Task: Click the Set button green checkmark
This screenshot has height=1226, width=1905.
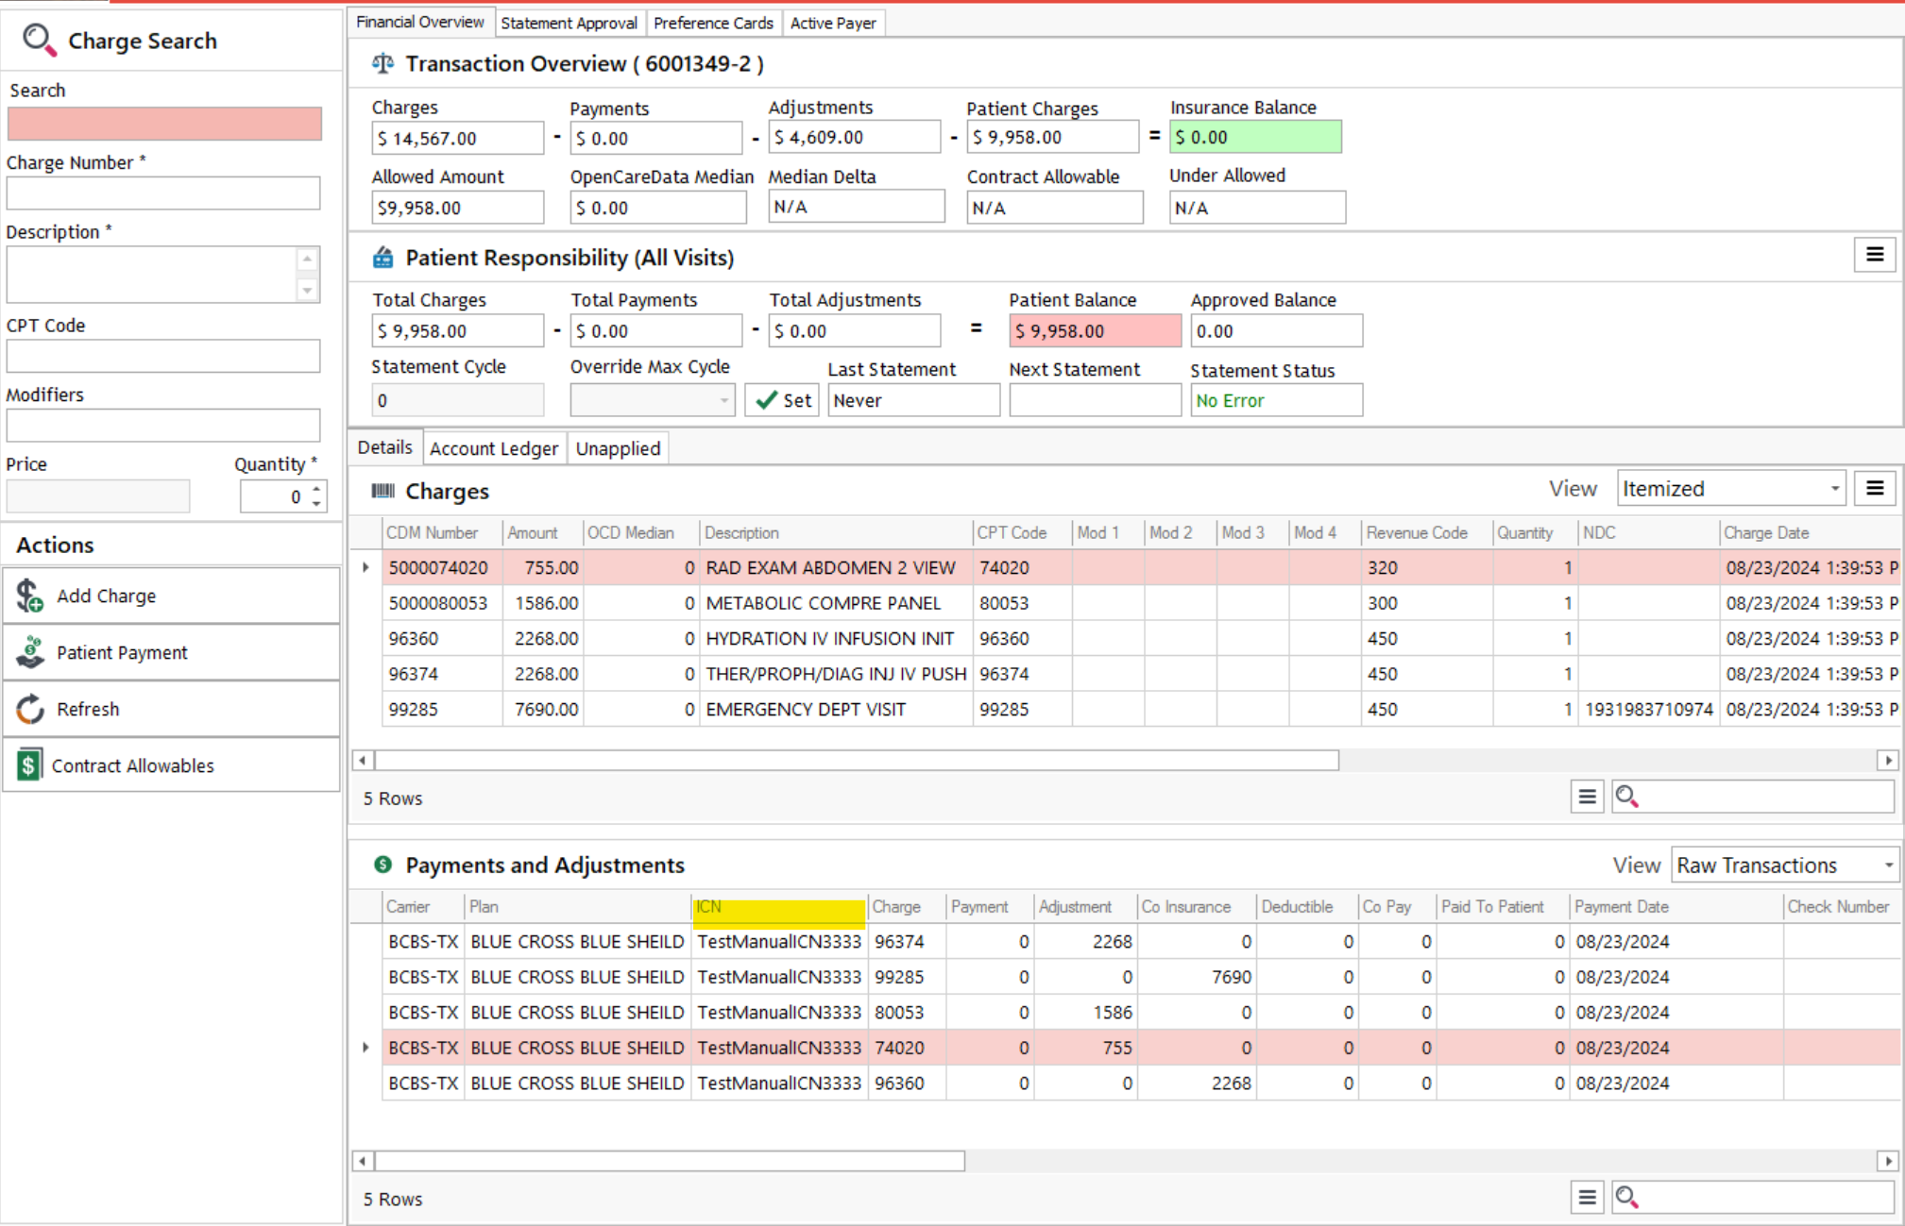Action: click(x=767, y=400)
